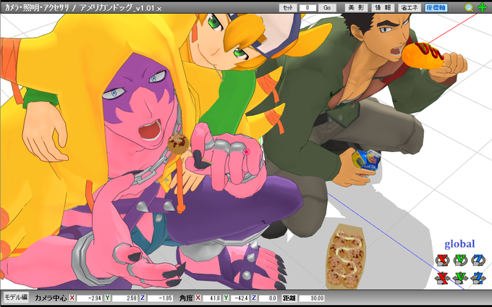
Task: Click the Go button
Action: tap(327, 7)
